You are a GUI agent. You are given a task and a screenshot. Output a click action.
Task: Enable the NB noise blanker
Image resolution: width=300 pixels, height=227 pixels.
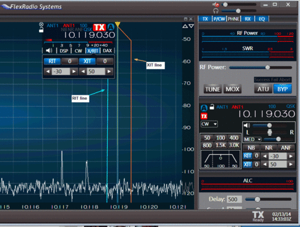[x=251, y=148]
